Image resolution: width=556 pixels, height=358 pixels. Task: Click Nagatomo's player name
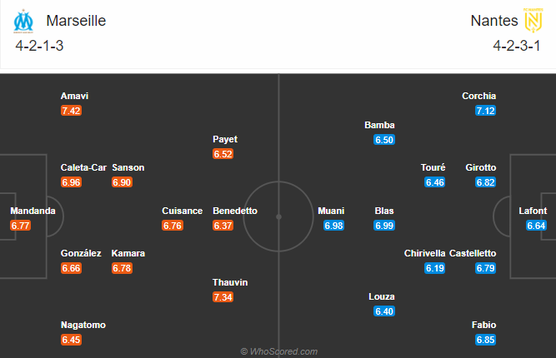[x=83, y=325]
